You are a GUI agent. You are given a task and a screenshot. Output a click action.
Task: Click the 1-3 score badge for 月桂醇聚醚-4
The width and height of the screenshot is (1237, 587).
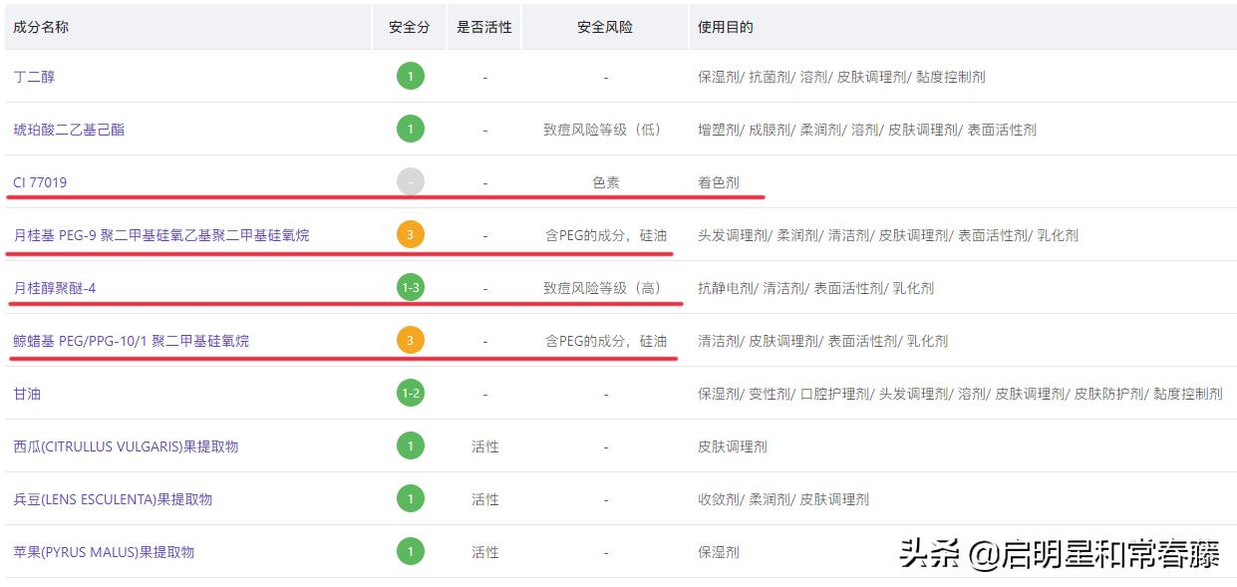[x=410, y=288]
